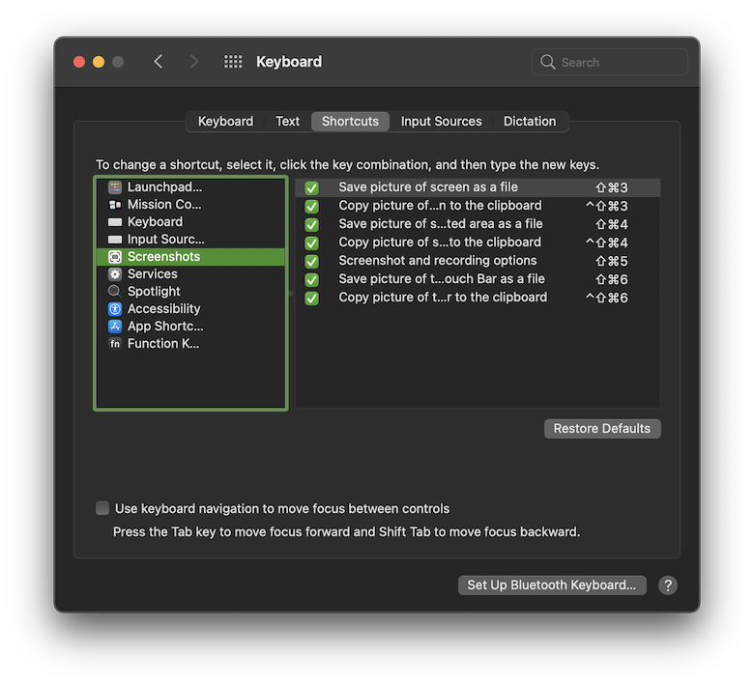Click the App Shortcuts icon
The height and width of the screenshot is (684, 754).
(x=114, y=327)
